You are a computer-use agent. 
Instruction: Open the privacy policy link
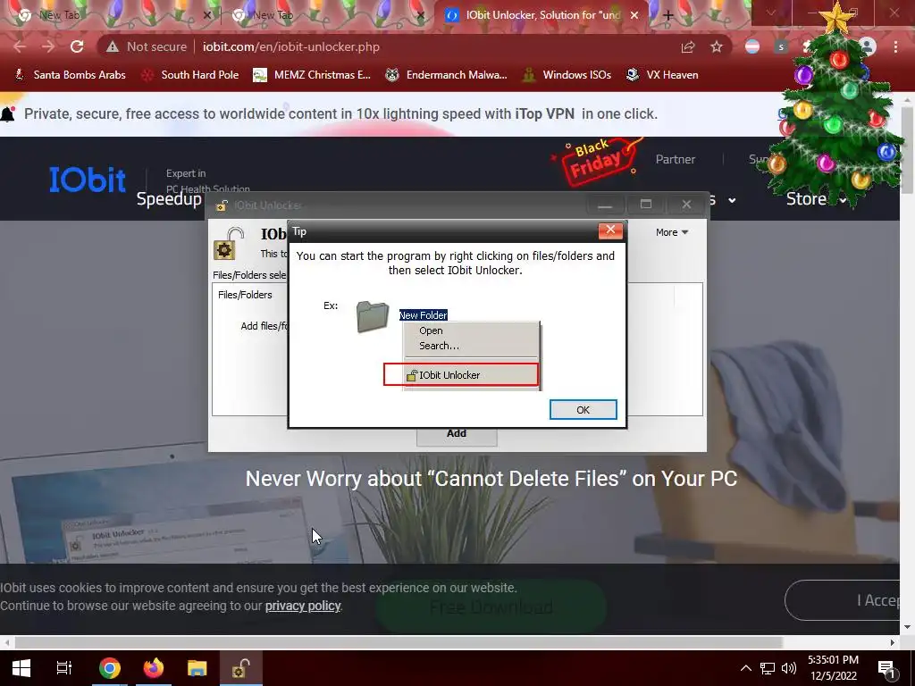[x=303, y=606]
